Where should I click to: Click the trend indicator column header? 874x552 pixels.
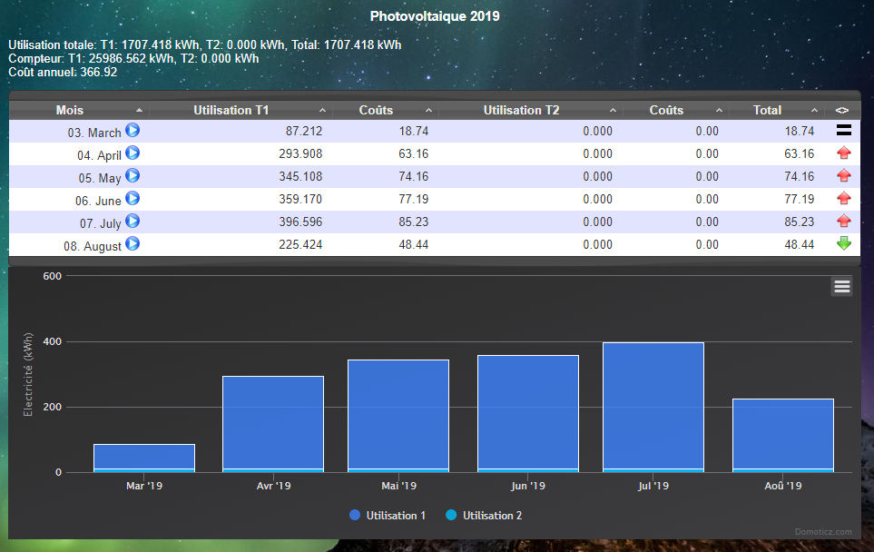tap(841, 110)
